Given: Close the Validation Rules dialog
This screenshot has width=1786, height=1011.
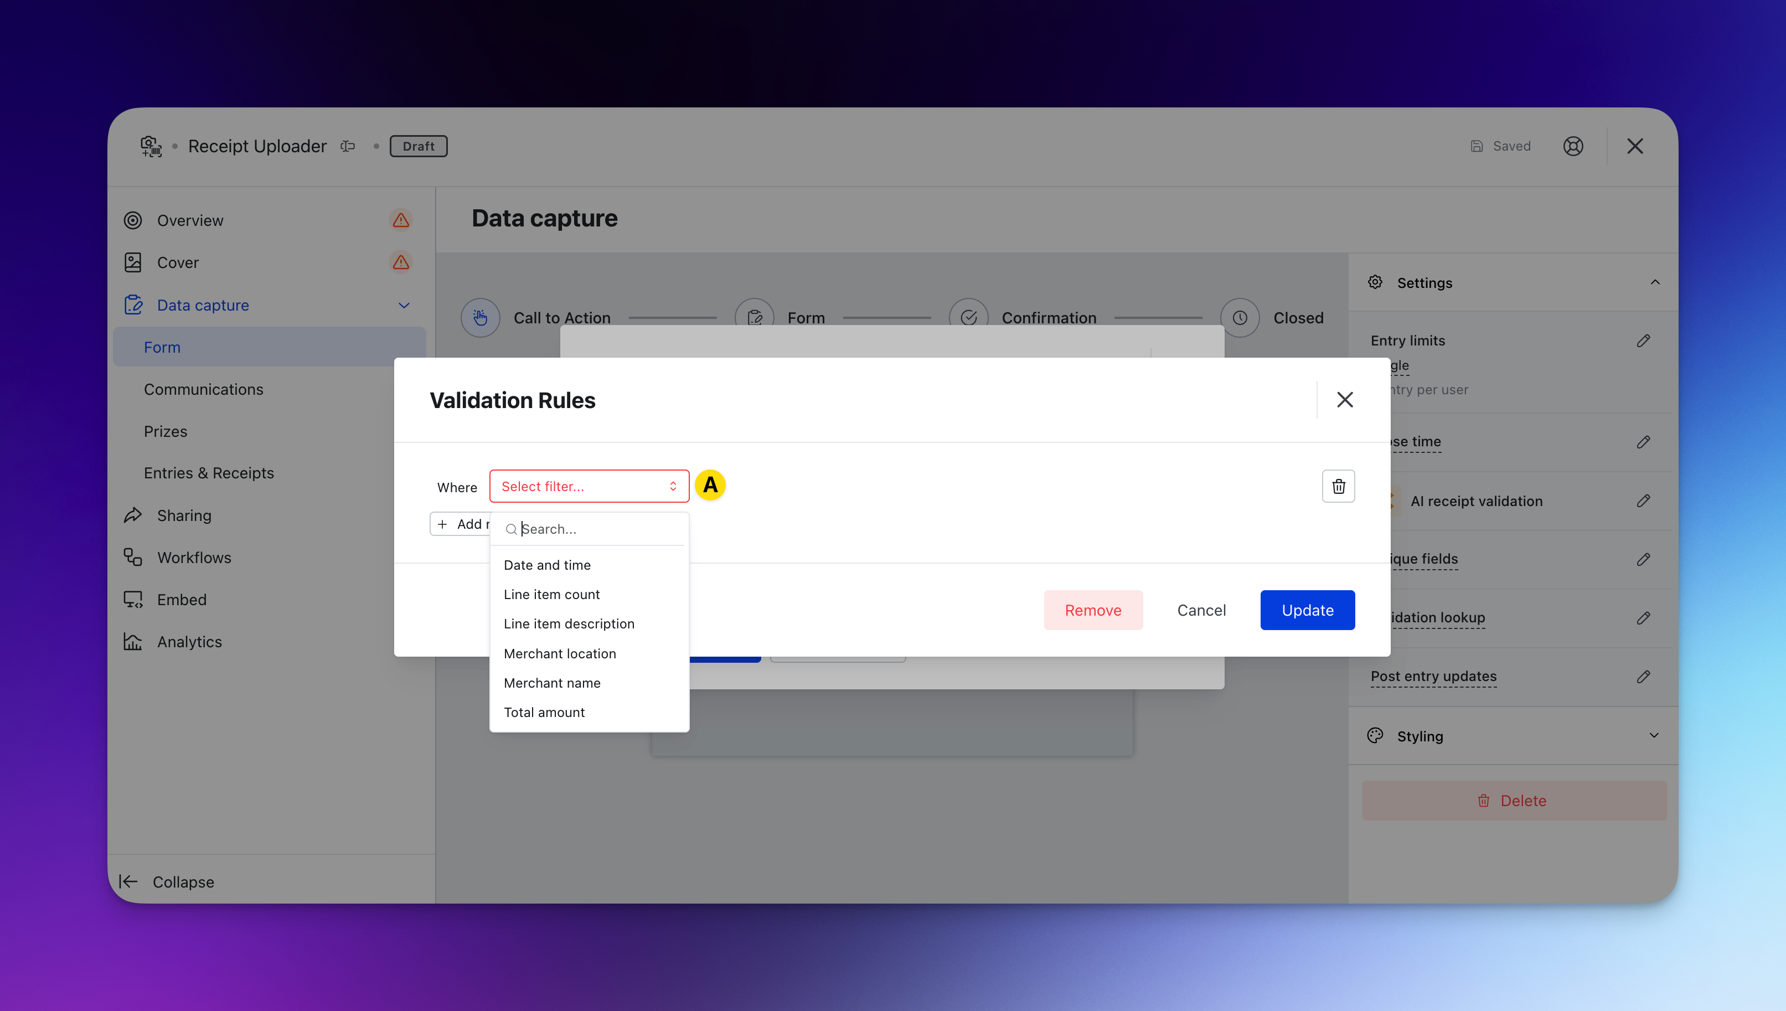Looking at the screenshot, I should point(1345,400).
